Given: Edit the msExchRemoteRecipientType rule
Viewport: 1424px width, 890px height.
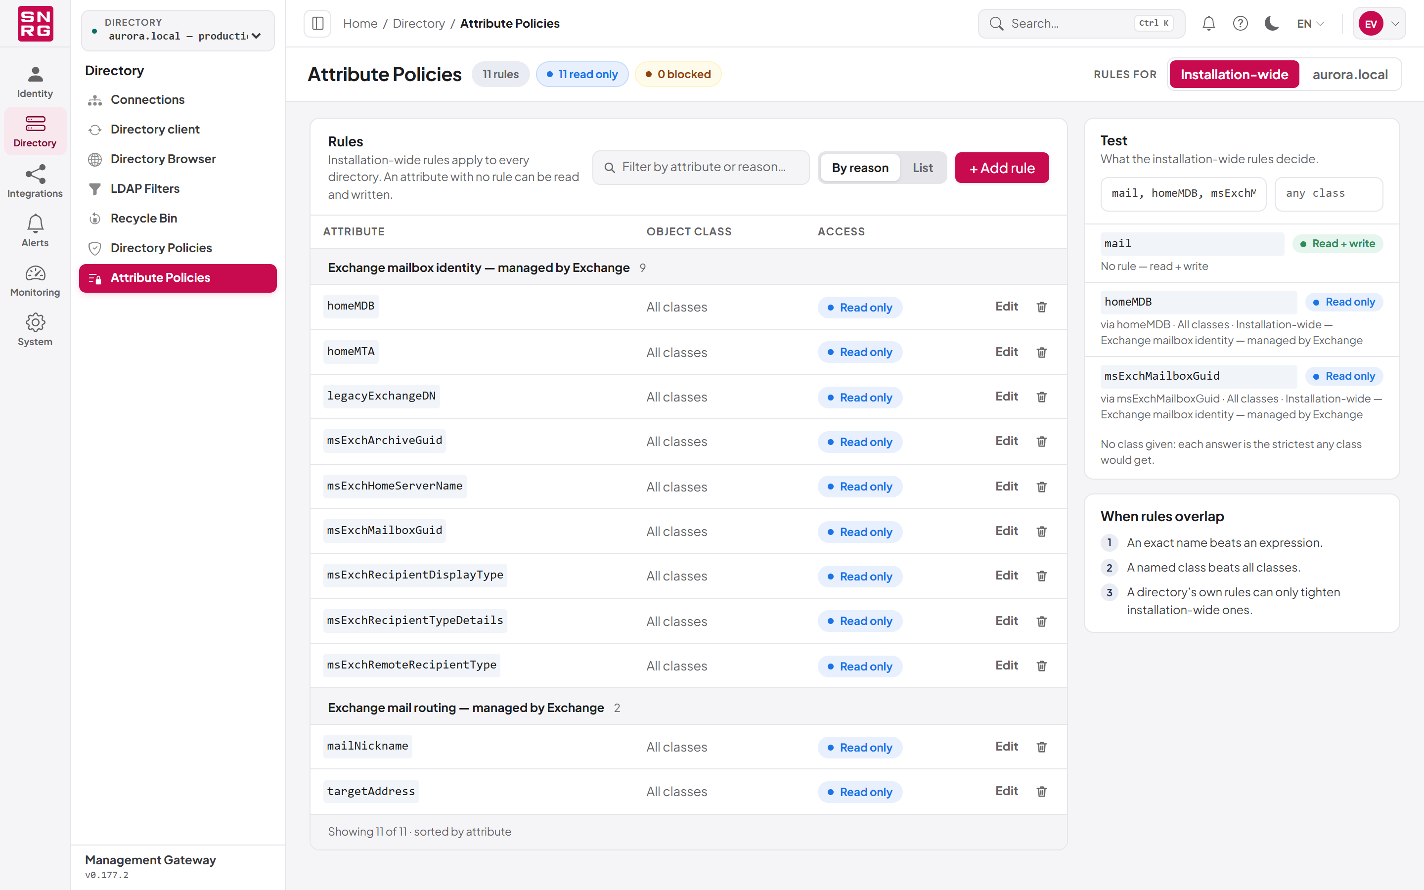Looking at the screenshot, I should click(x=1006, y=665).
